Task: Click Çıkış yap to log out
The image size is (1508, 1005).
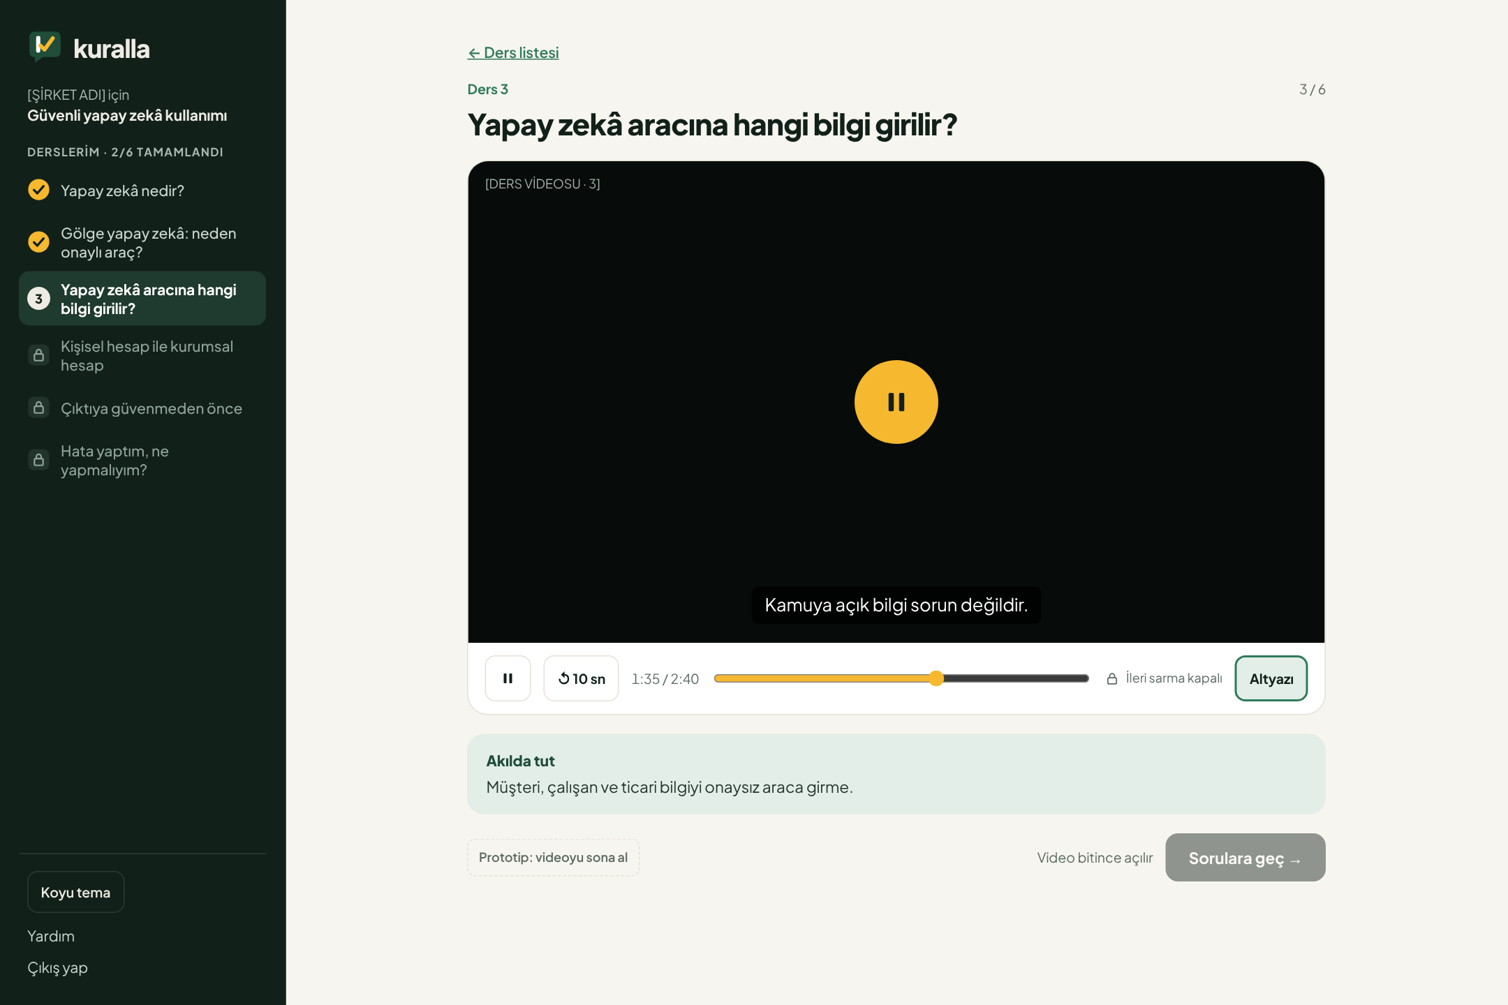Action: 57,967
